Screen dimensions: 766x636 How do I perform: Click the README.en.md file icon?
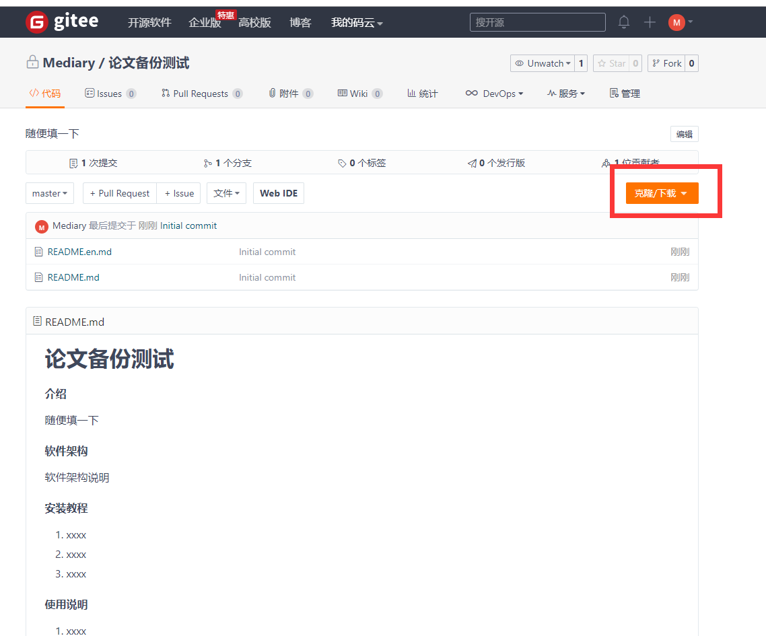pyautogui.click(x=38, y=252)
